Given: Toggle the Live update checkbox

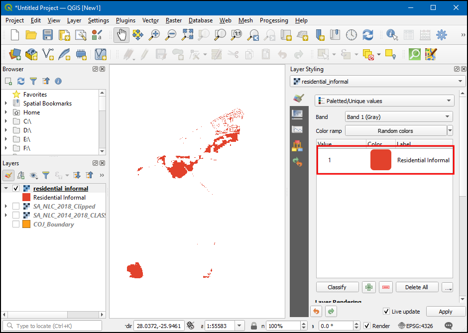Looking at the screenshot, I should (386, 312).
